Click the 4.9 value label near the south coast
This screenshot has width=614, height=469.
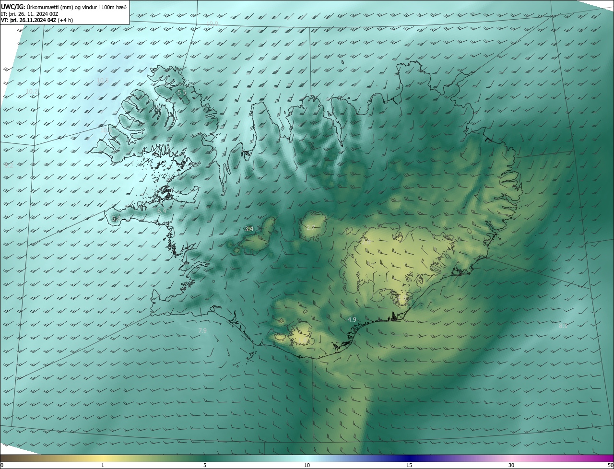(352, 319)
